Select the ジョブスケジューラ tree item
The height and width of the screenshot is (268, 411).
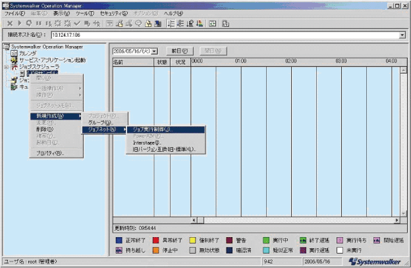click(40, 67)
